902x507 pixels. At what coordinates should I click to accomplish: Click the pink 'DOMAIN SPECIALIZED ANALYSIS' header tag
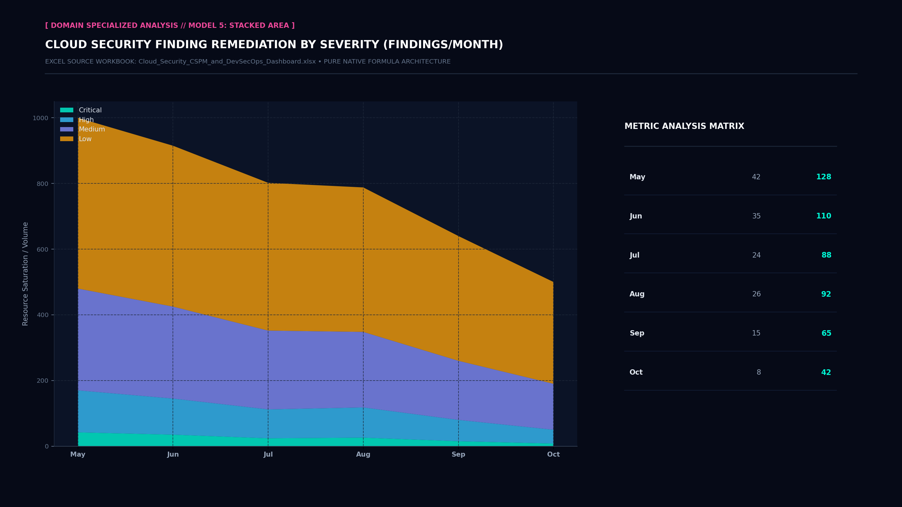pos(170,26)
